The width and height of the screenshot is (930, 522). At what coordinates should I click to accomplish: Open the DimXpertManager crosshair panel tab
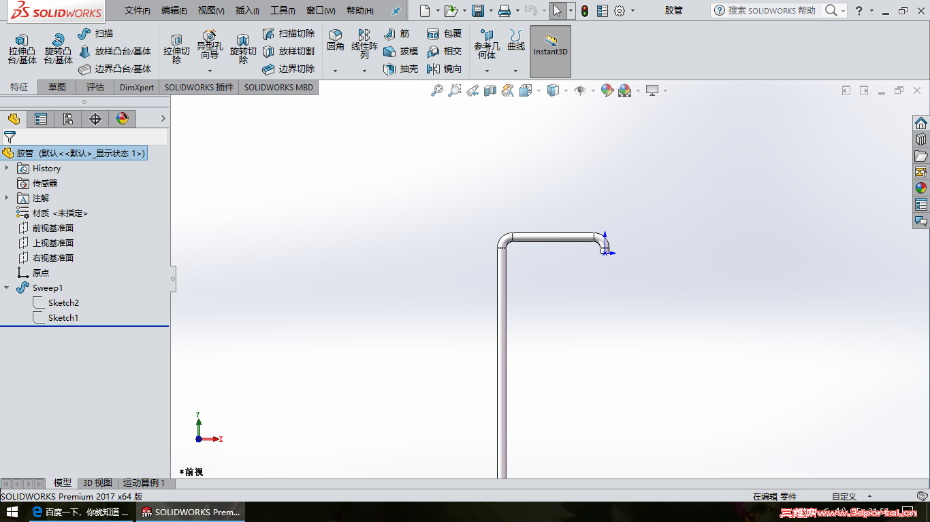tap(95, 119)
